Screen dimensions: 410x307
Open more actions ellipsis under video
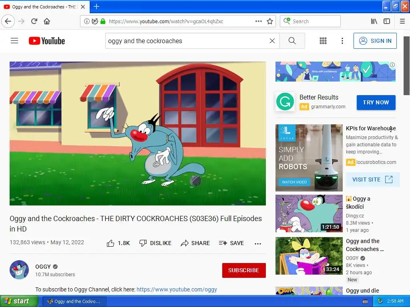coord(258,243)
